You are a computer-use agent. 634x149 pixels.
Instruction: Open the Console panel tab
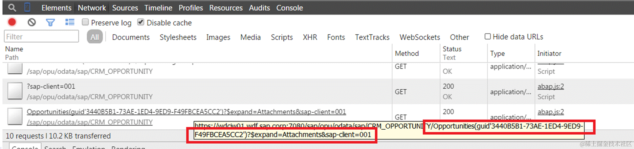coord(289,8)
